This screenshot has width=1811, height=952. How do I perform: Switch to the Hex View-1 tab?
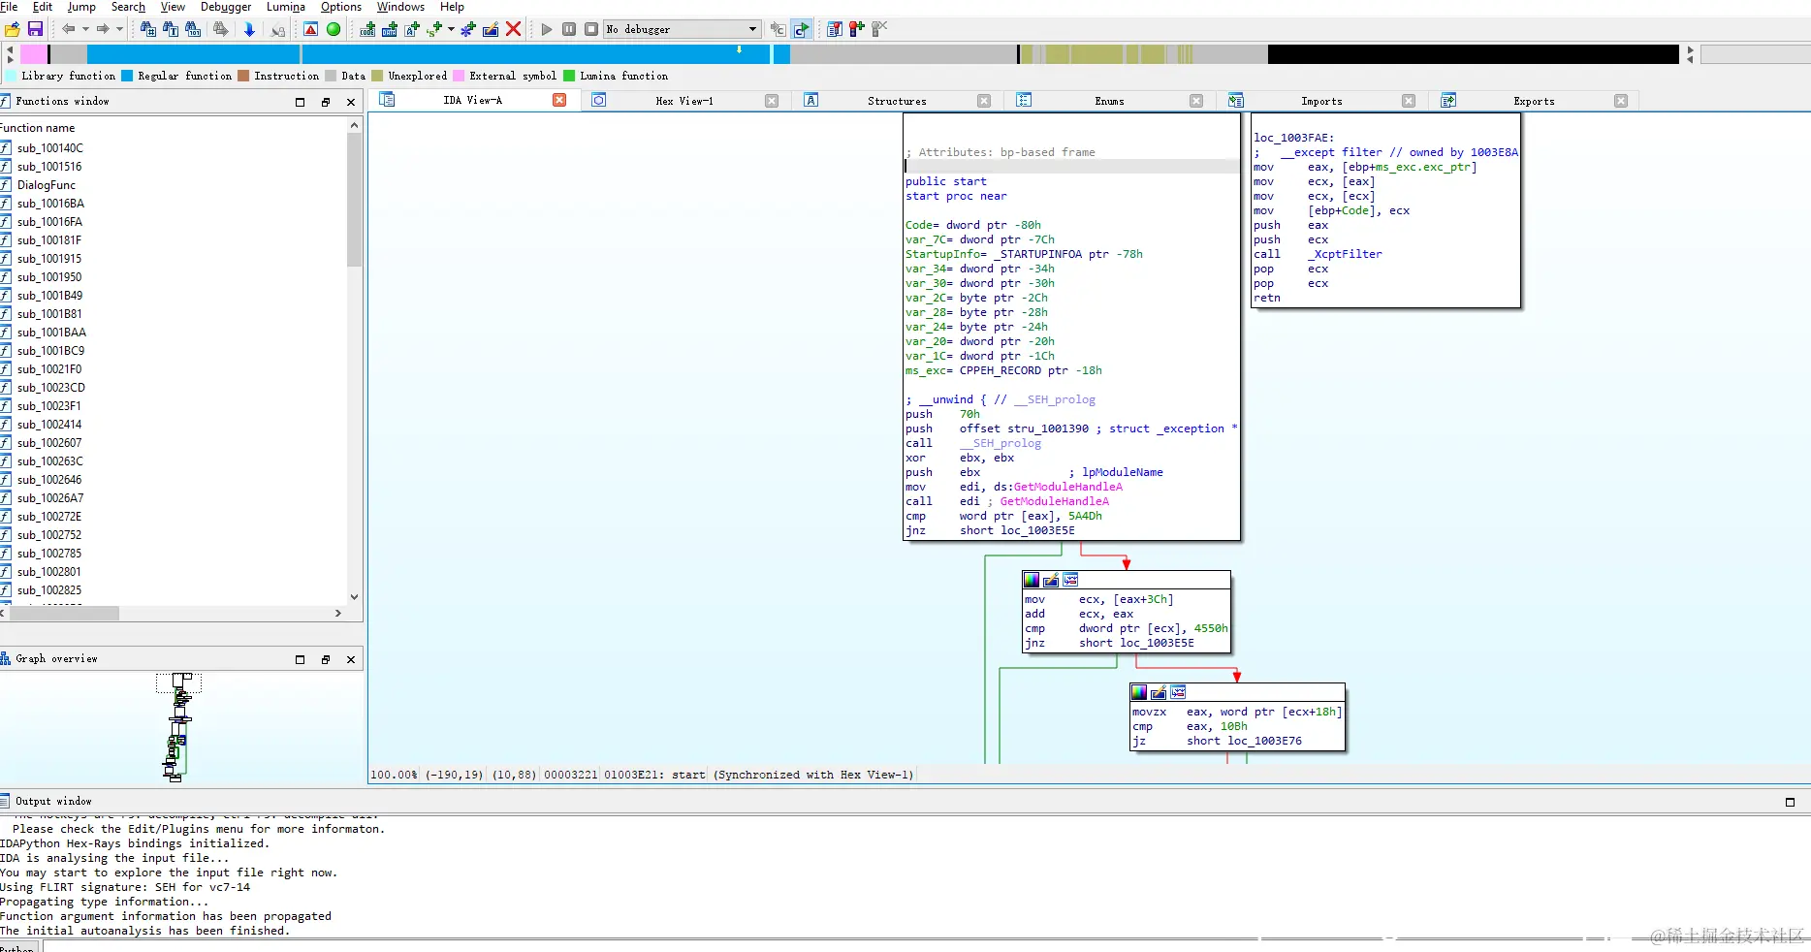point(683,101)
